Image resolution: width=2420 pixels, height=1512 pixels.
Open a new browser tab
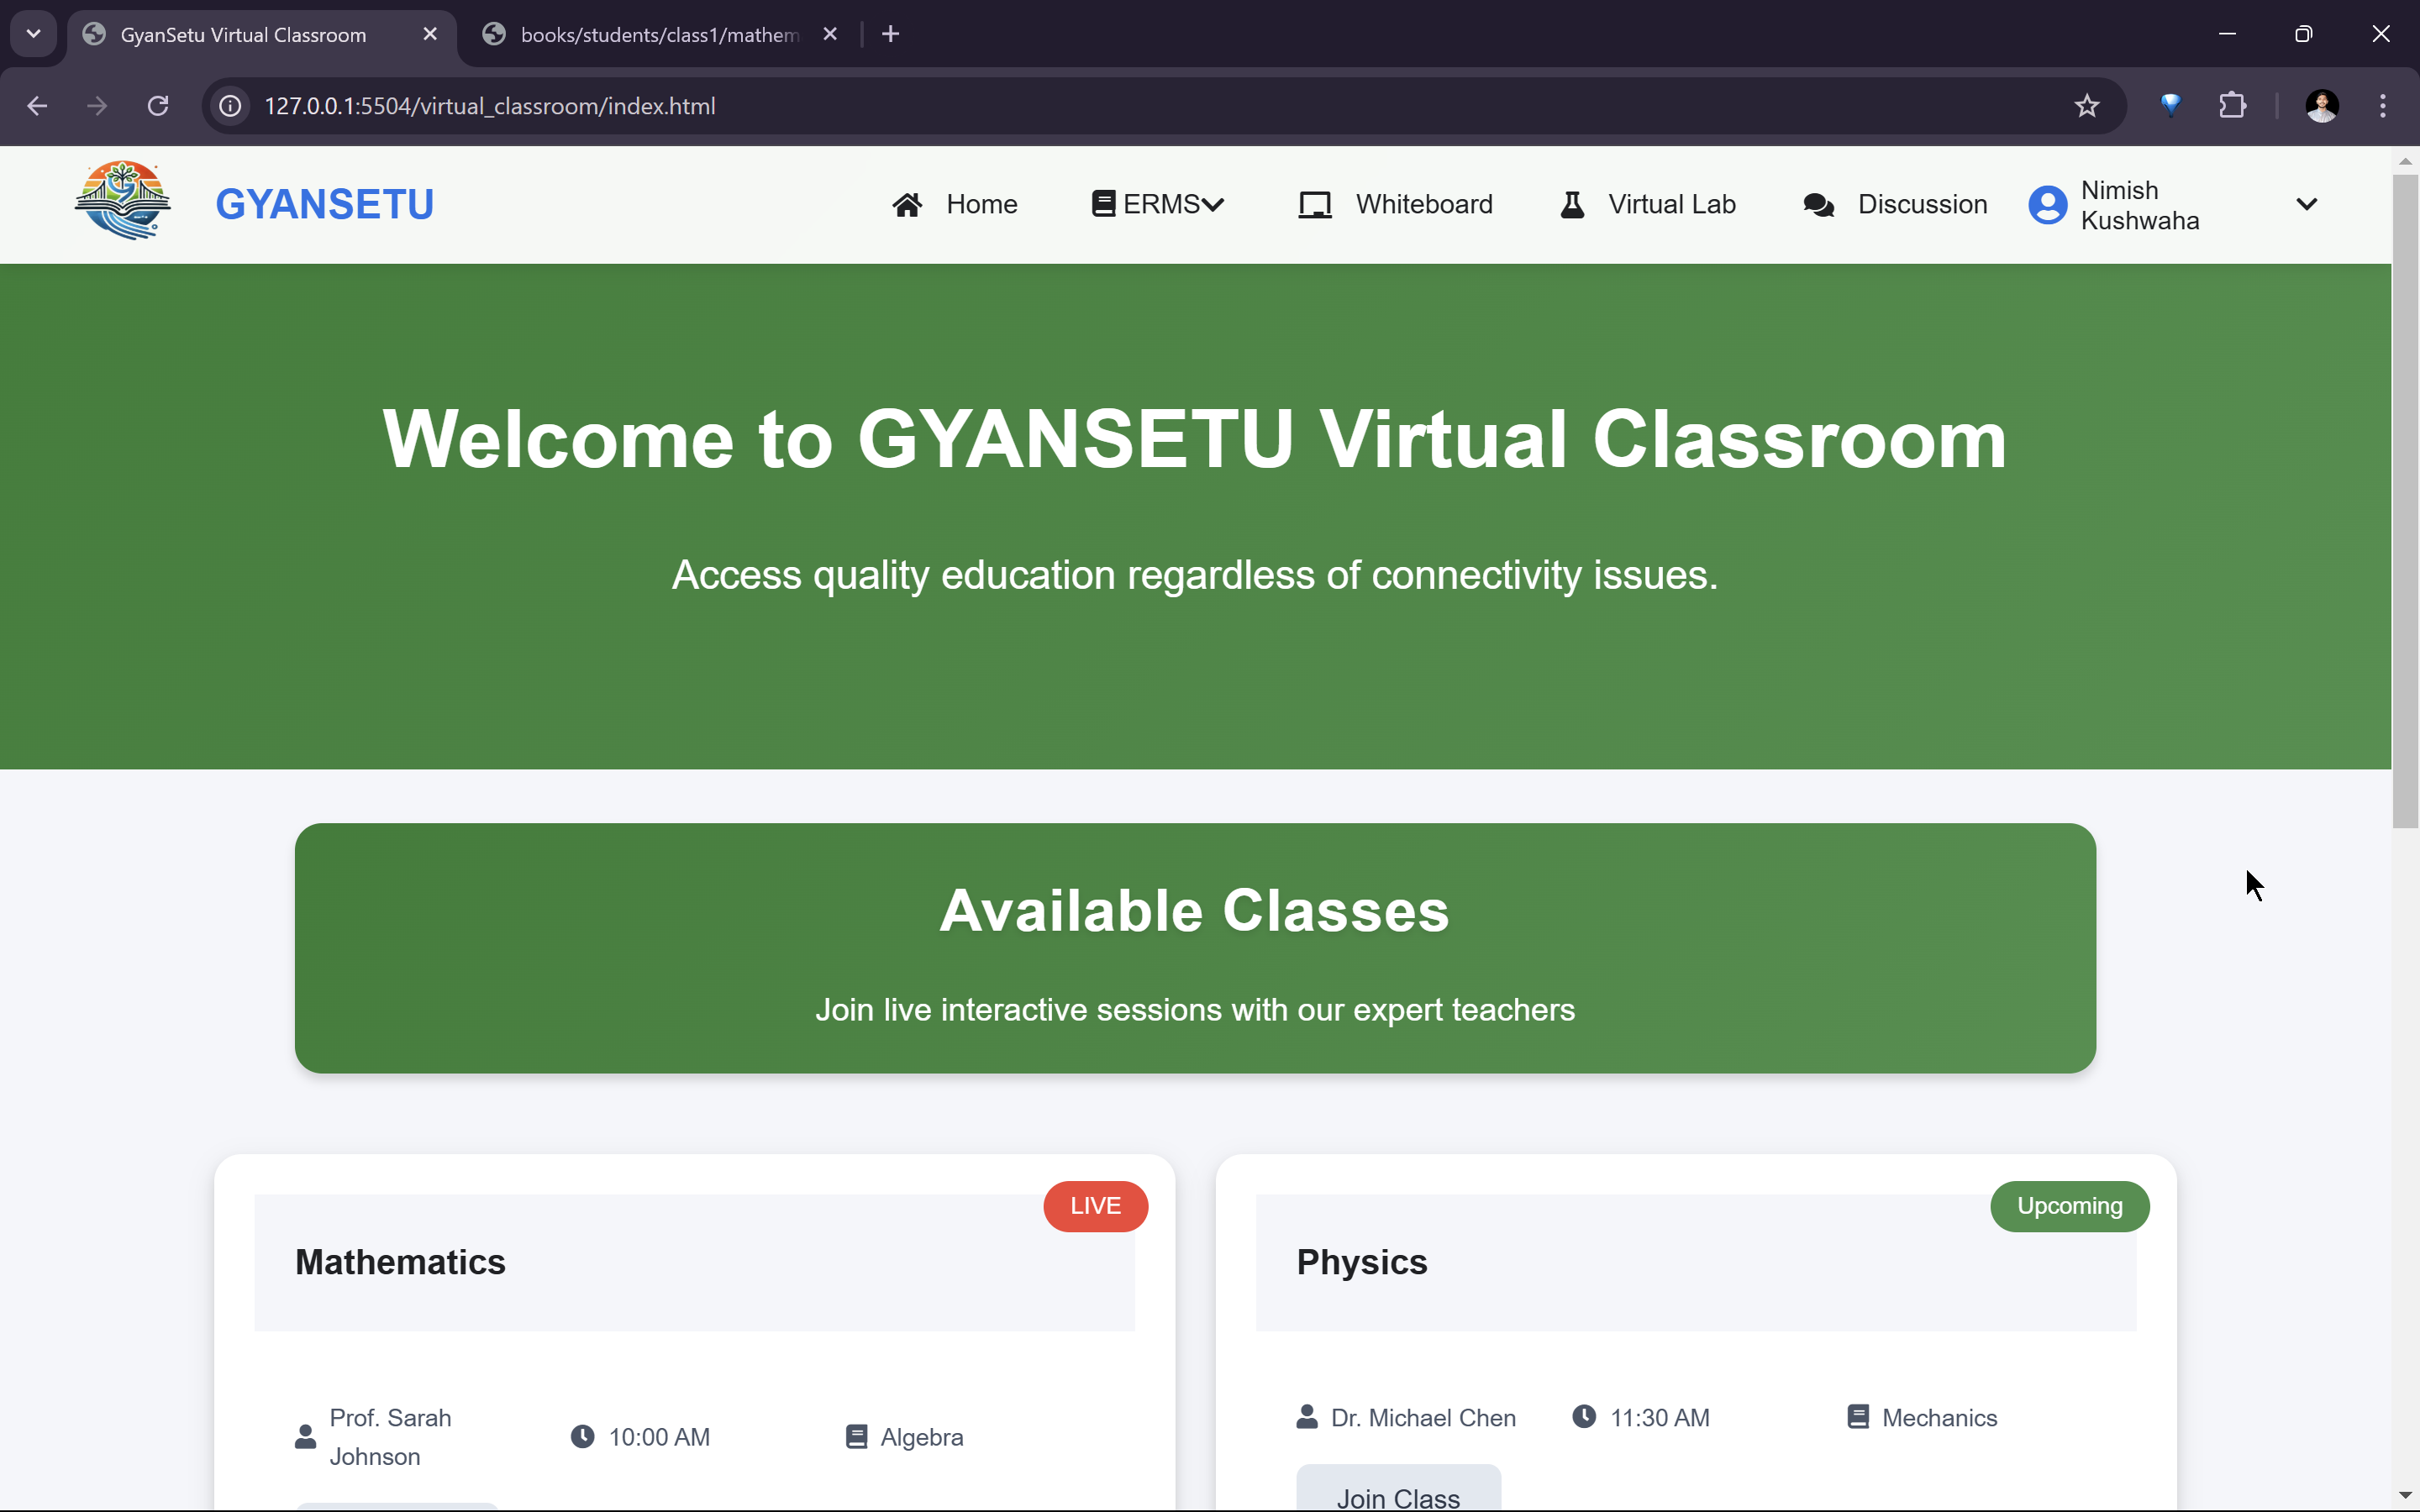click(890, 35)
